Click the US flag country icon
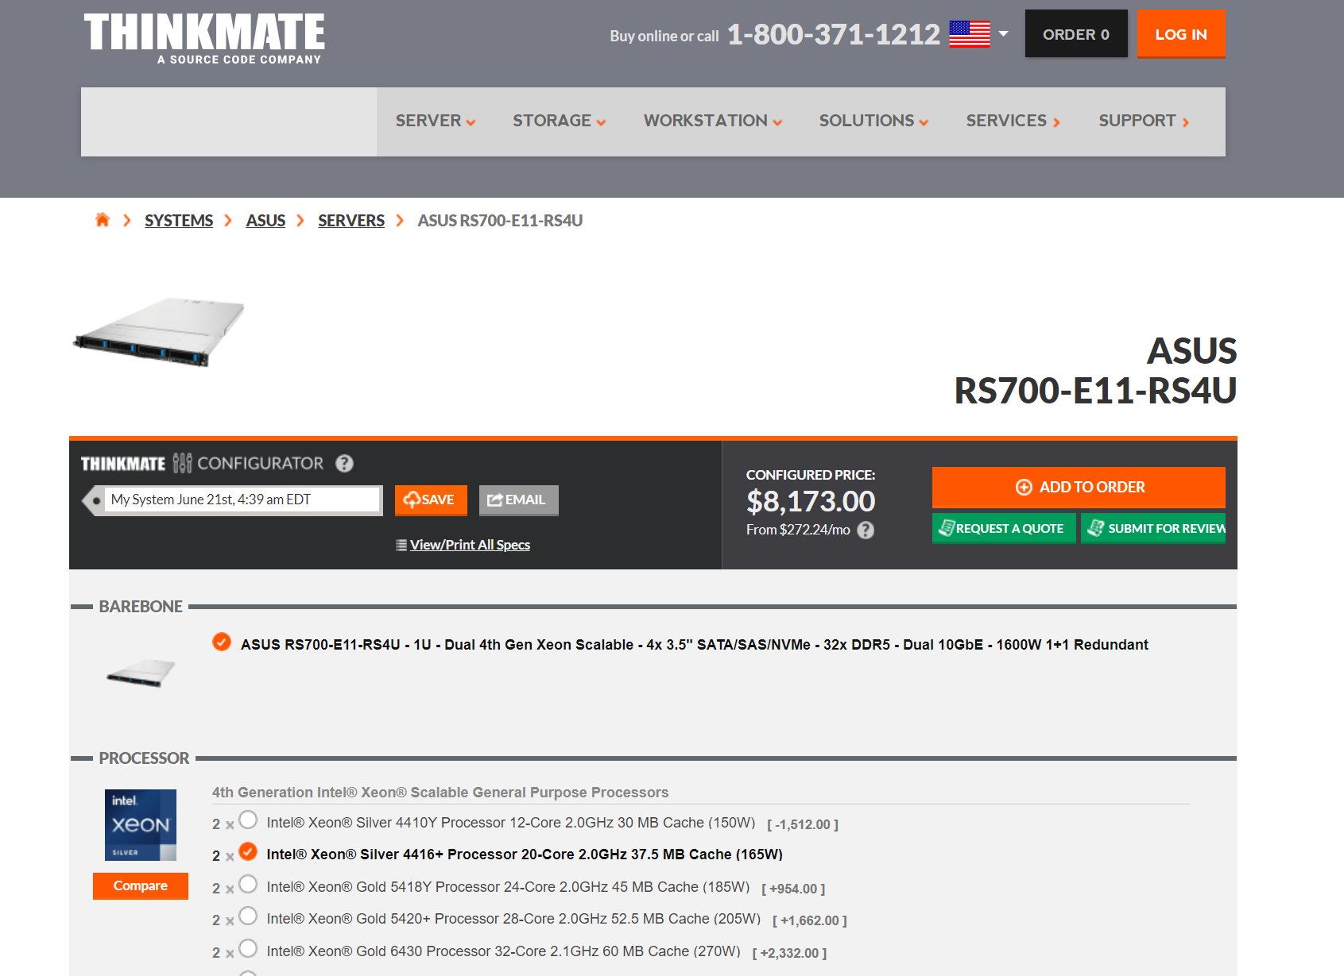The width and height of the screenshot is (1344, 976). [970, 34]
